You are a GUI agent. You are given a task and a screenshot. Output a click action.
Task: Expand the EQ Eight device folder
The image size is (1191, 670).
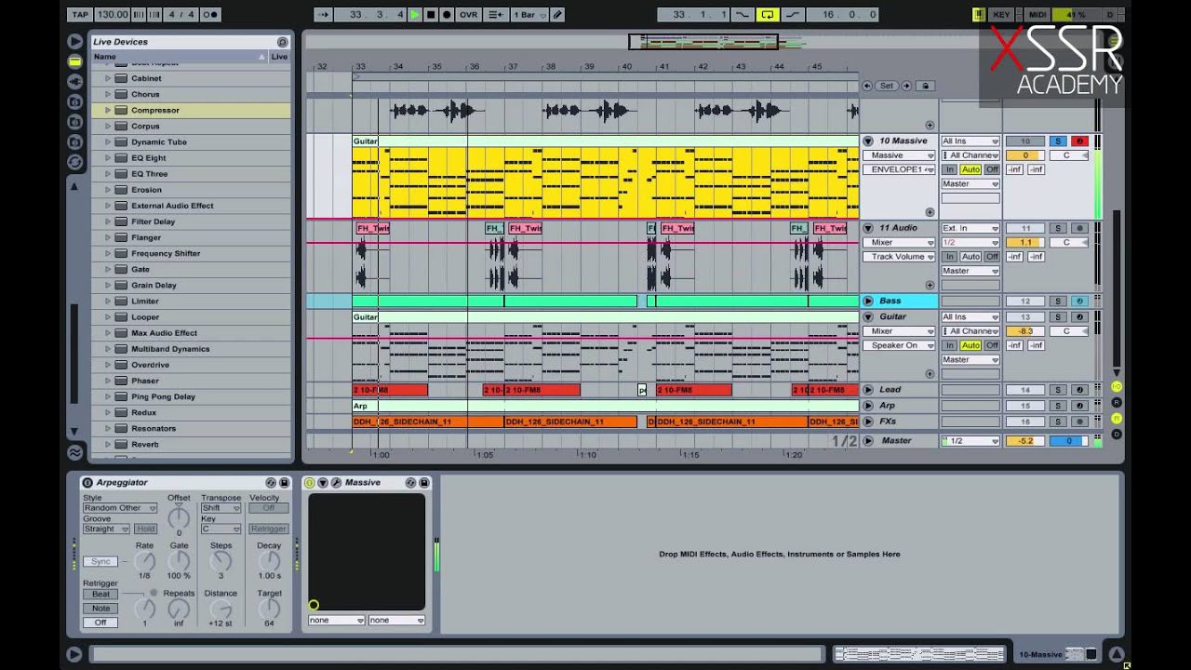108,158
